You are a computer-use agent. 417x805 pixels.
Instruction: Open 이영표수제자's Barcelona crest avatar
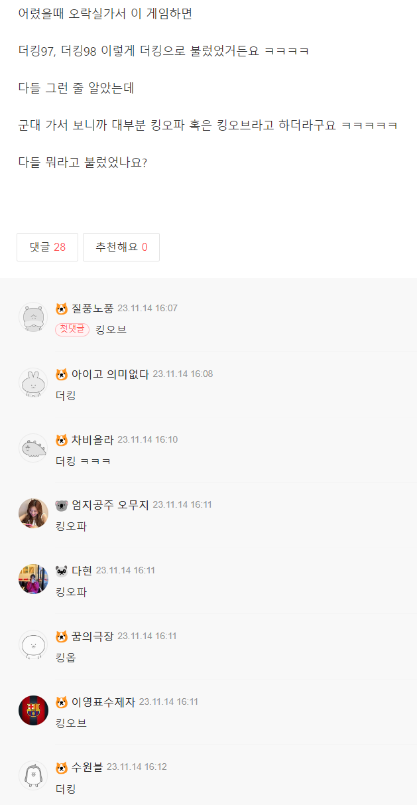[x=33, y=710]
